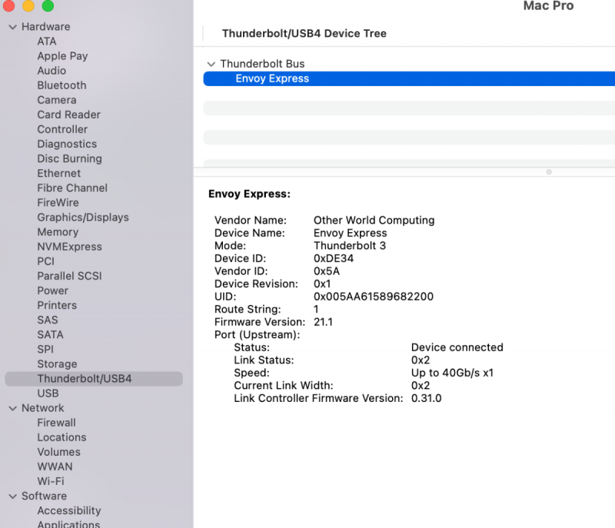Open WWAN under Network

pos(55,467)
